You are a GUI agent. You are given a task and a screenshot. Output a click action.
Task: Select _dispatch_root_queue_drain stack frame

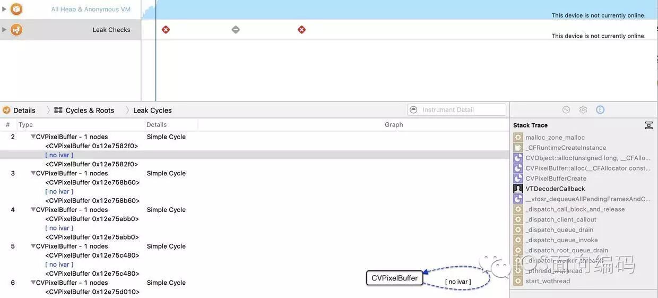tap(567, 250)
